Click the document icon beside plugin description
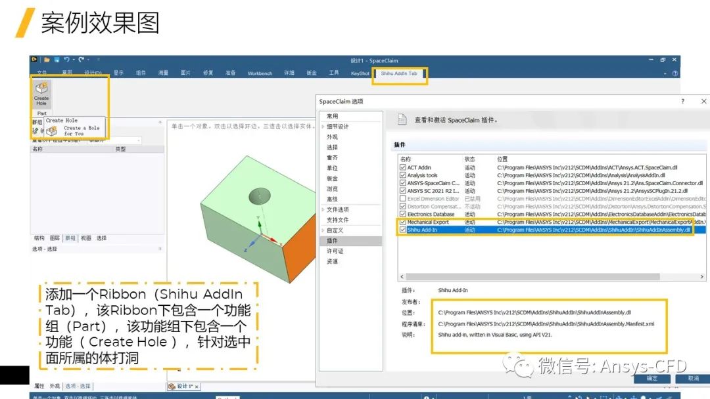This screenshot has height=399, width=710. pyautogui.click(x=402, y=119)
